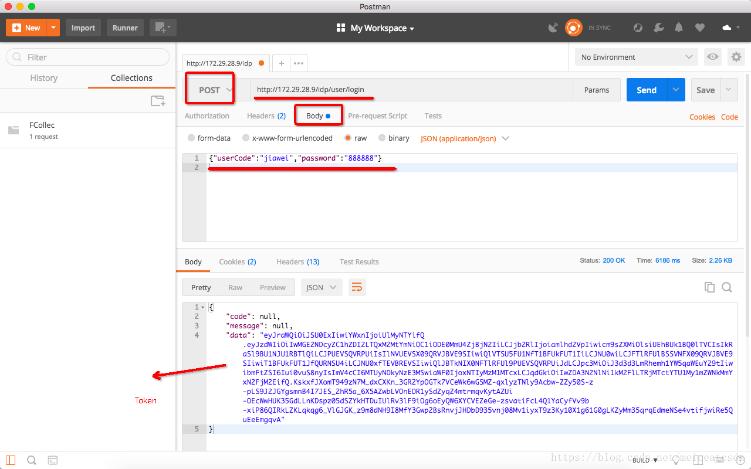This screenshot has height=469, width=751.
Task: Open the request Authorization tab
Action: (207, 116)
